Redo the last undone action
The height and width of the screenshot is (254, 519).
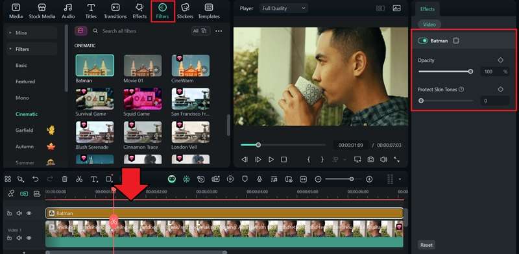(50, 179)
